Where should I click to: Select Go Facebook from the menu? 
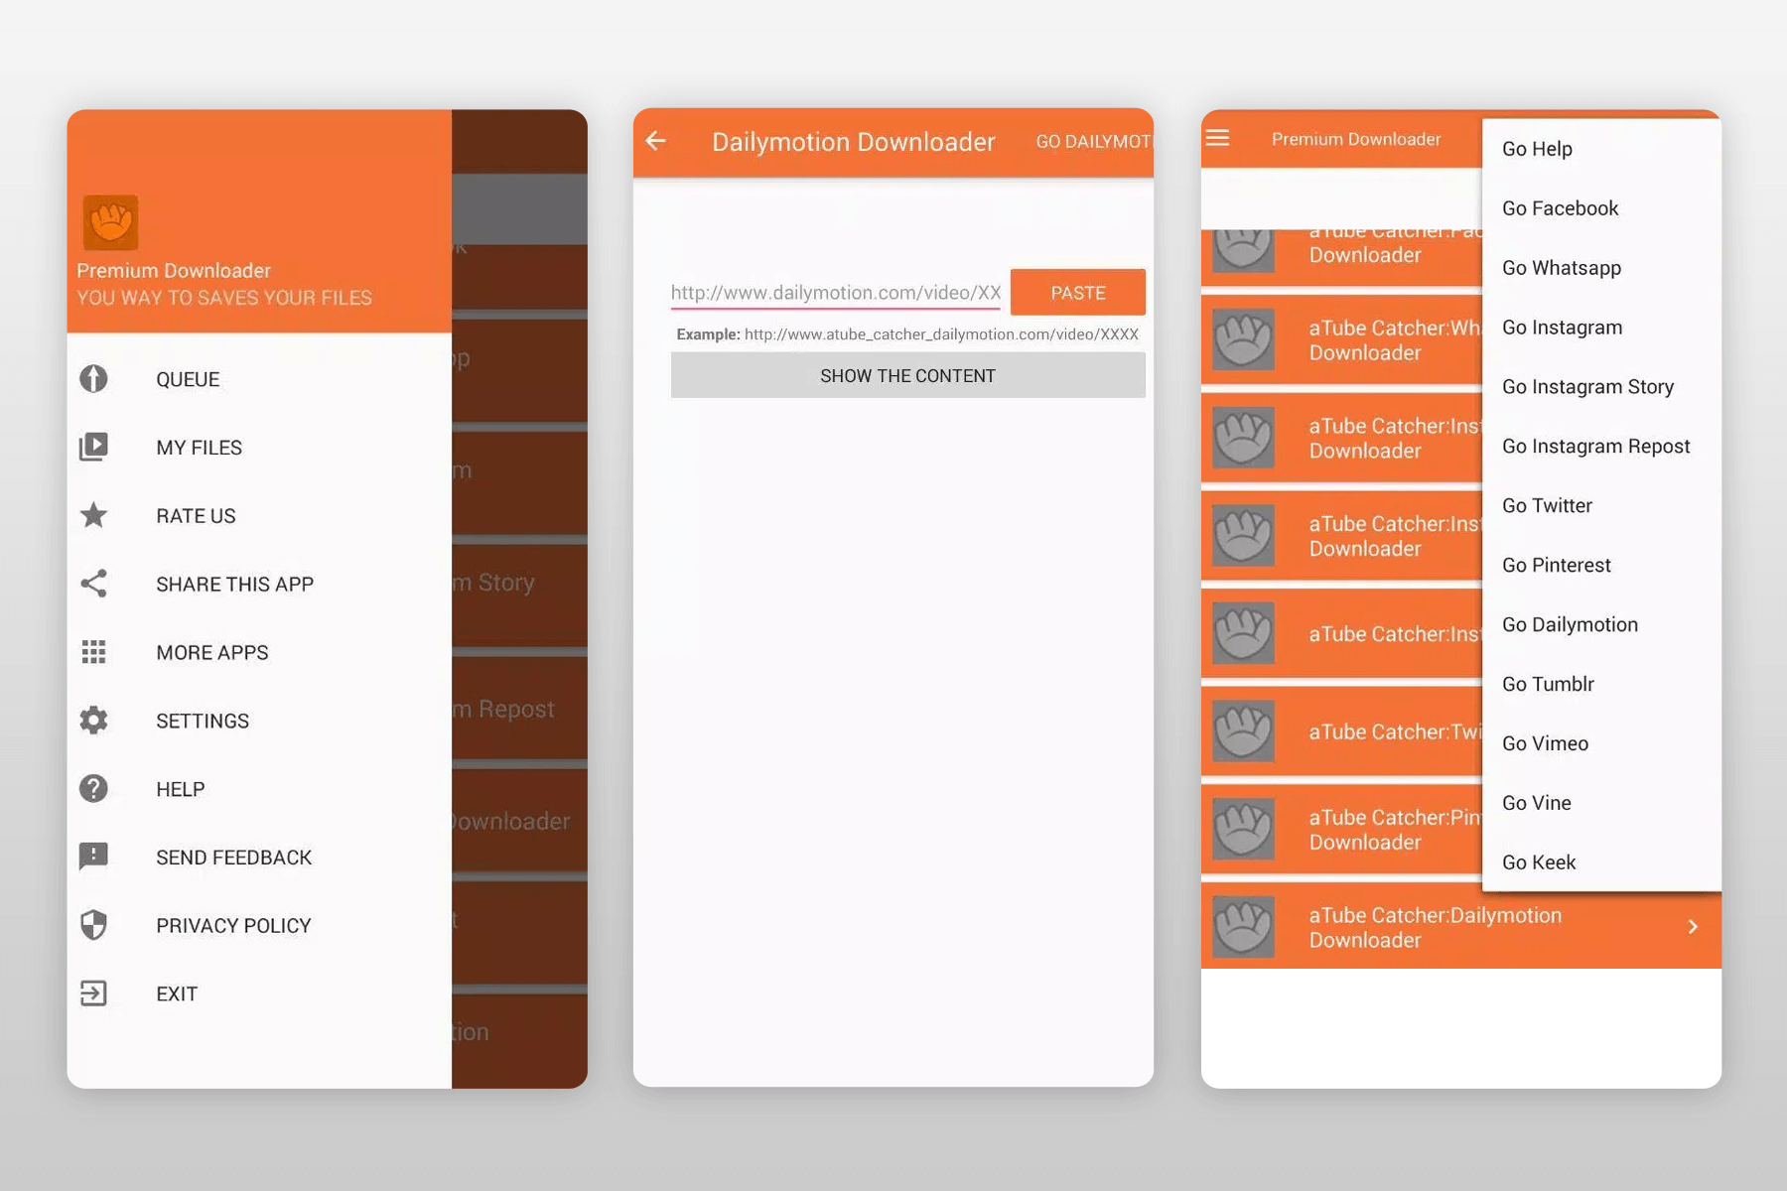[1560, 208]
